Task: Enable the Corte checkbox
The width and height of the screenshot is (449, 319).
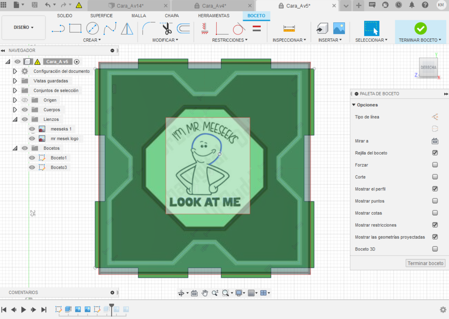Action: click(x=435, y=177)
